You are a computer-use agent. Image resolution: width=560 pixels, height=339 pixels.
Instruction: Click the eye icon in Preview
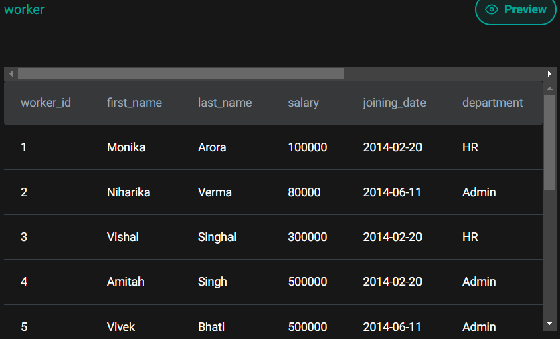point(492,10)
